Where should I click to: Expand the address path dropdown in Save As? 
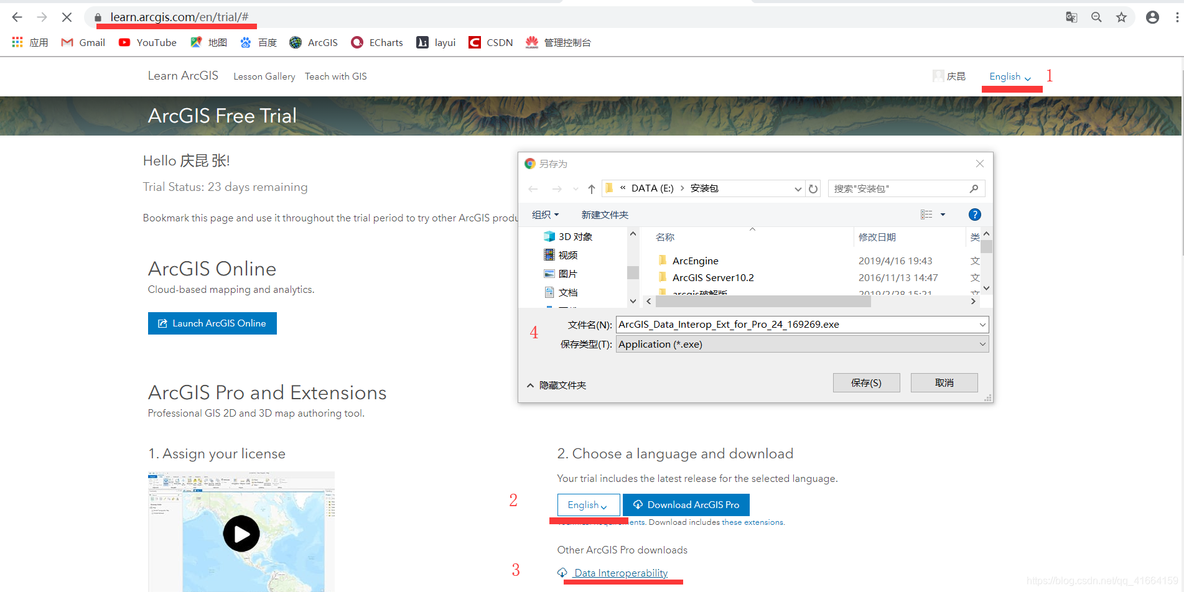tap(798, 188)
